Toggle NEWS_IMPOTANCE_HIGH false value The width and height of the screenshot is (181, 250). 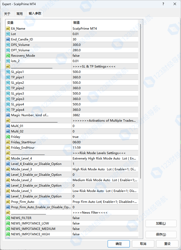tap(105, 234)
